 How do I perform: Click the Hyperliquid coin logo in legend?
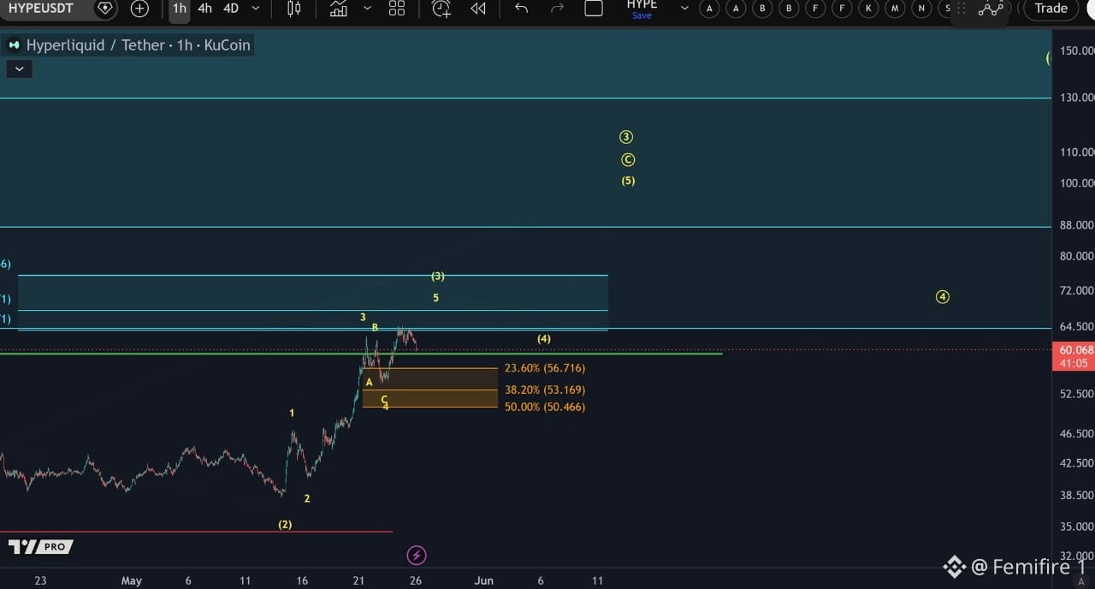point(14,45)
